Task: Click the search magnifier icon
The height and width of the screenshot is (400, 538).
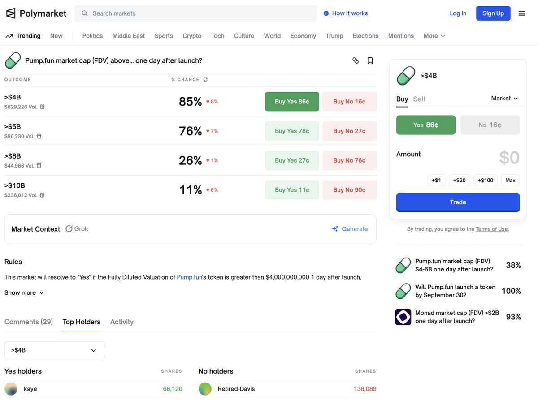Action: tap(85, 13)
